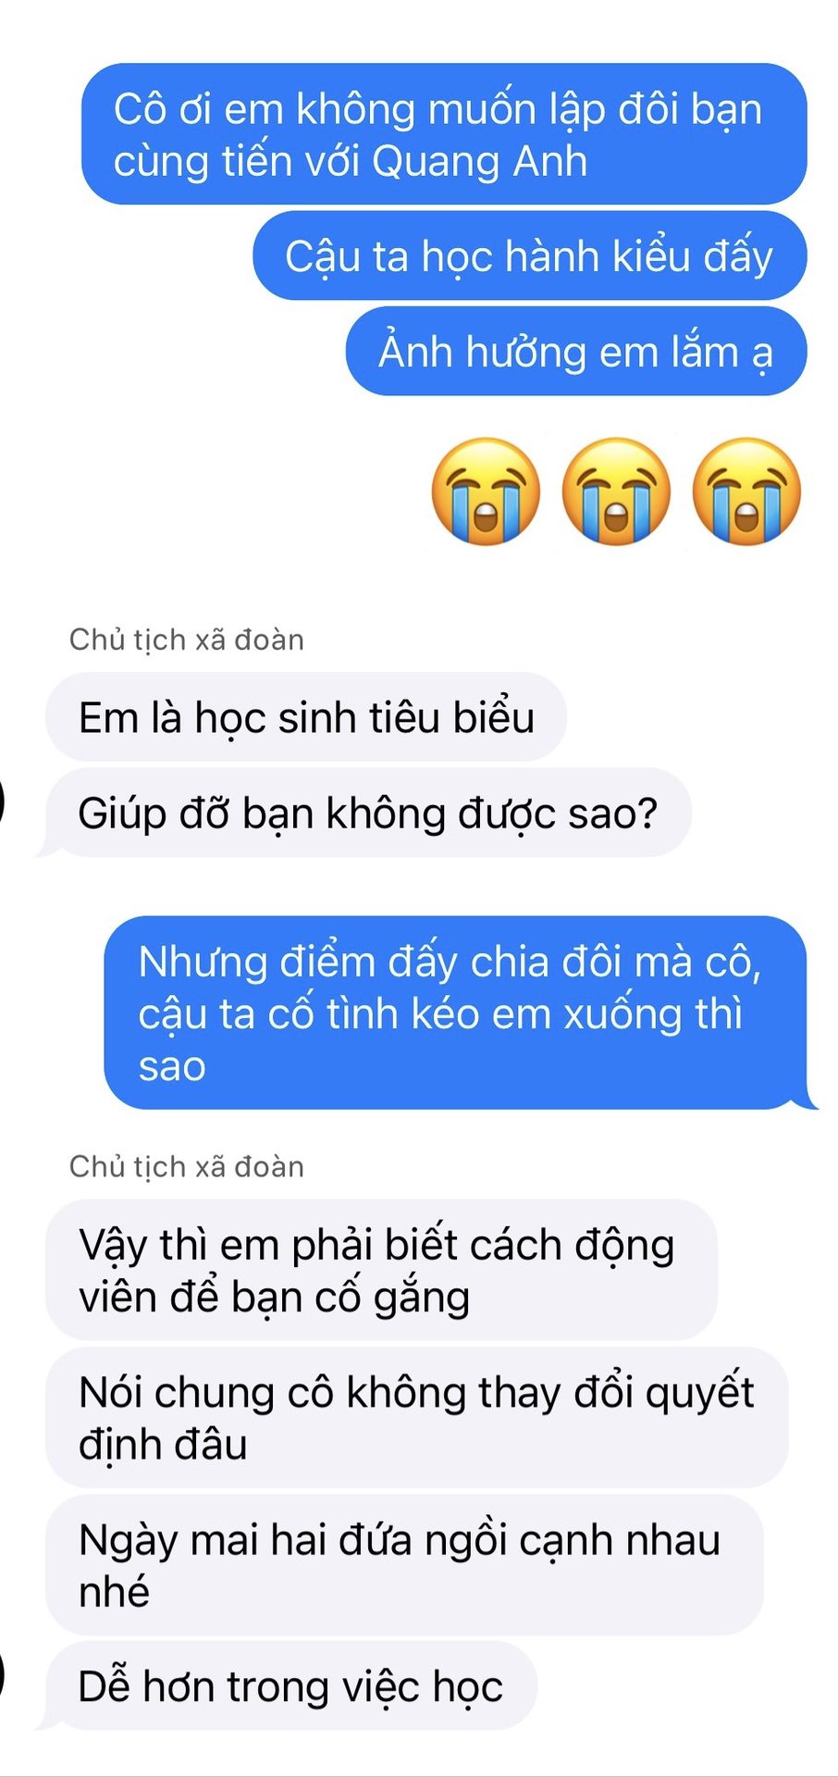This screenshot has width=838, height=1777.
Task: Select message 'Dễ hơn trong việc học'
Action: coord(291,1685)
